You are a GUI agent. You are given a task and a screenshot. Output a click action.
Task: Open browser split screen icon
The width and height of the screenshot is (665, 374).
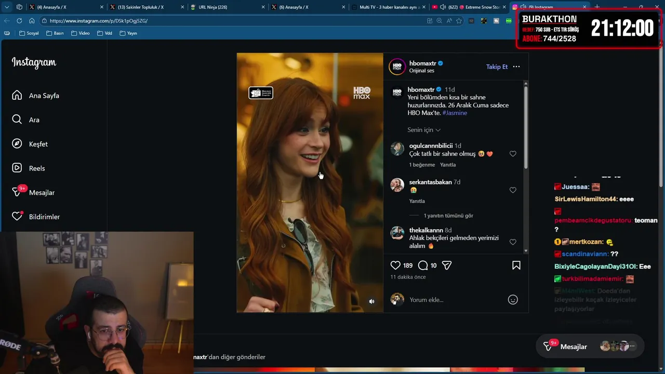430,21
